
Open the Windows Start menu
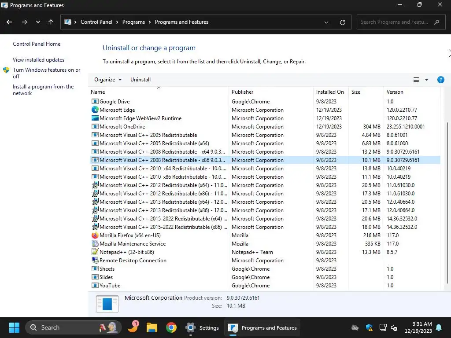coord(14,327)
